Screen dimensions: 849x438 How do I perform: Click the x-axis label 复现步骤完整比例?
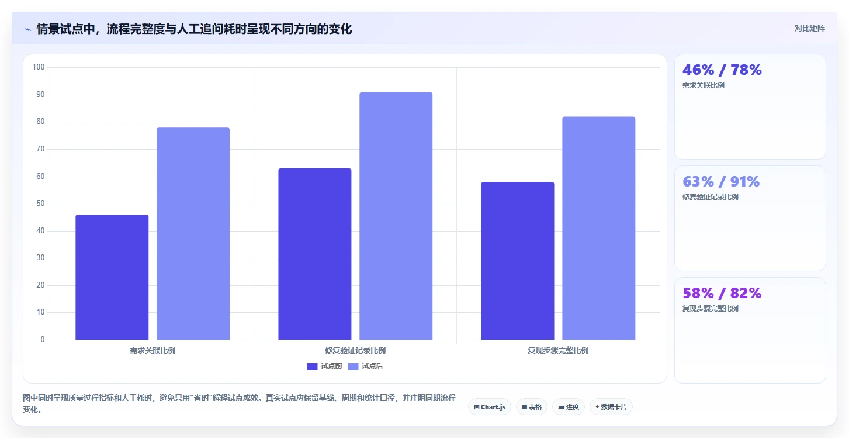point(558,351)
